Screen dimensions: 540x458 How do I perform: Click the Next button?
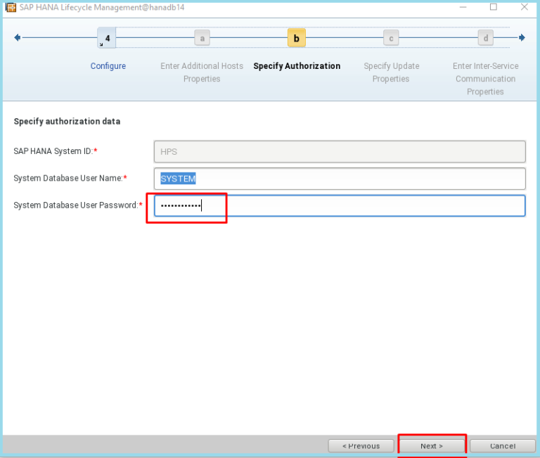pos(432,446)
